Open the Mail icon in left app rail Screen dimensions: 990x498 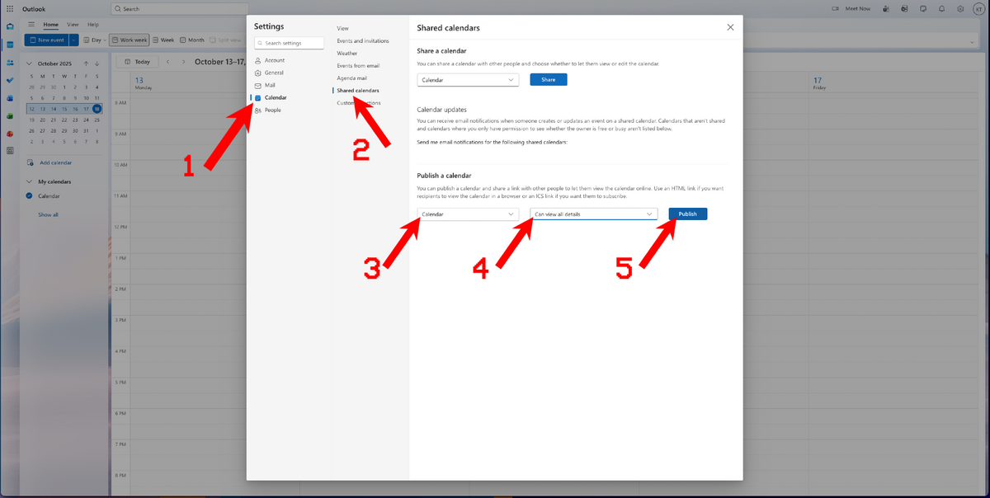(x=10, y=26)
